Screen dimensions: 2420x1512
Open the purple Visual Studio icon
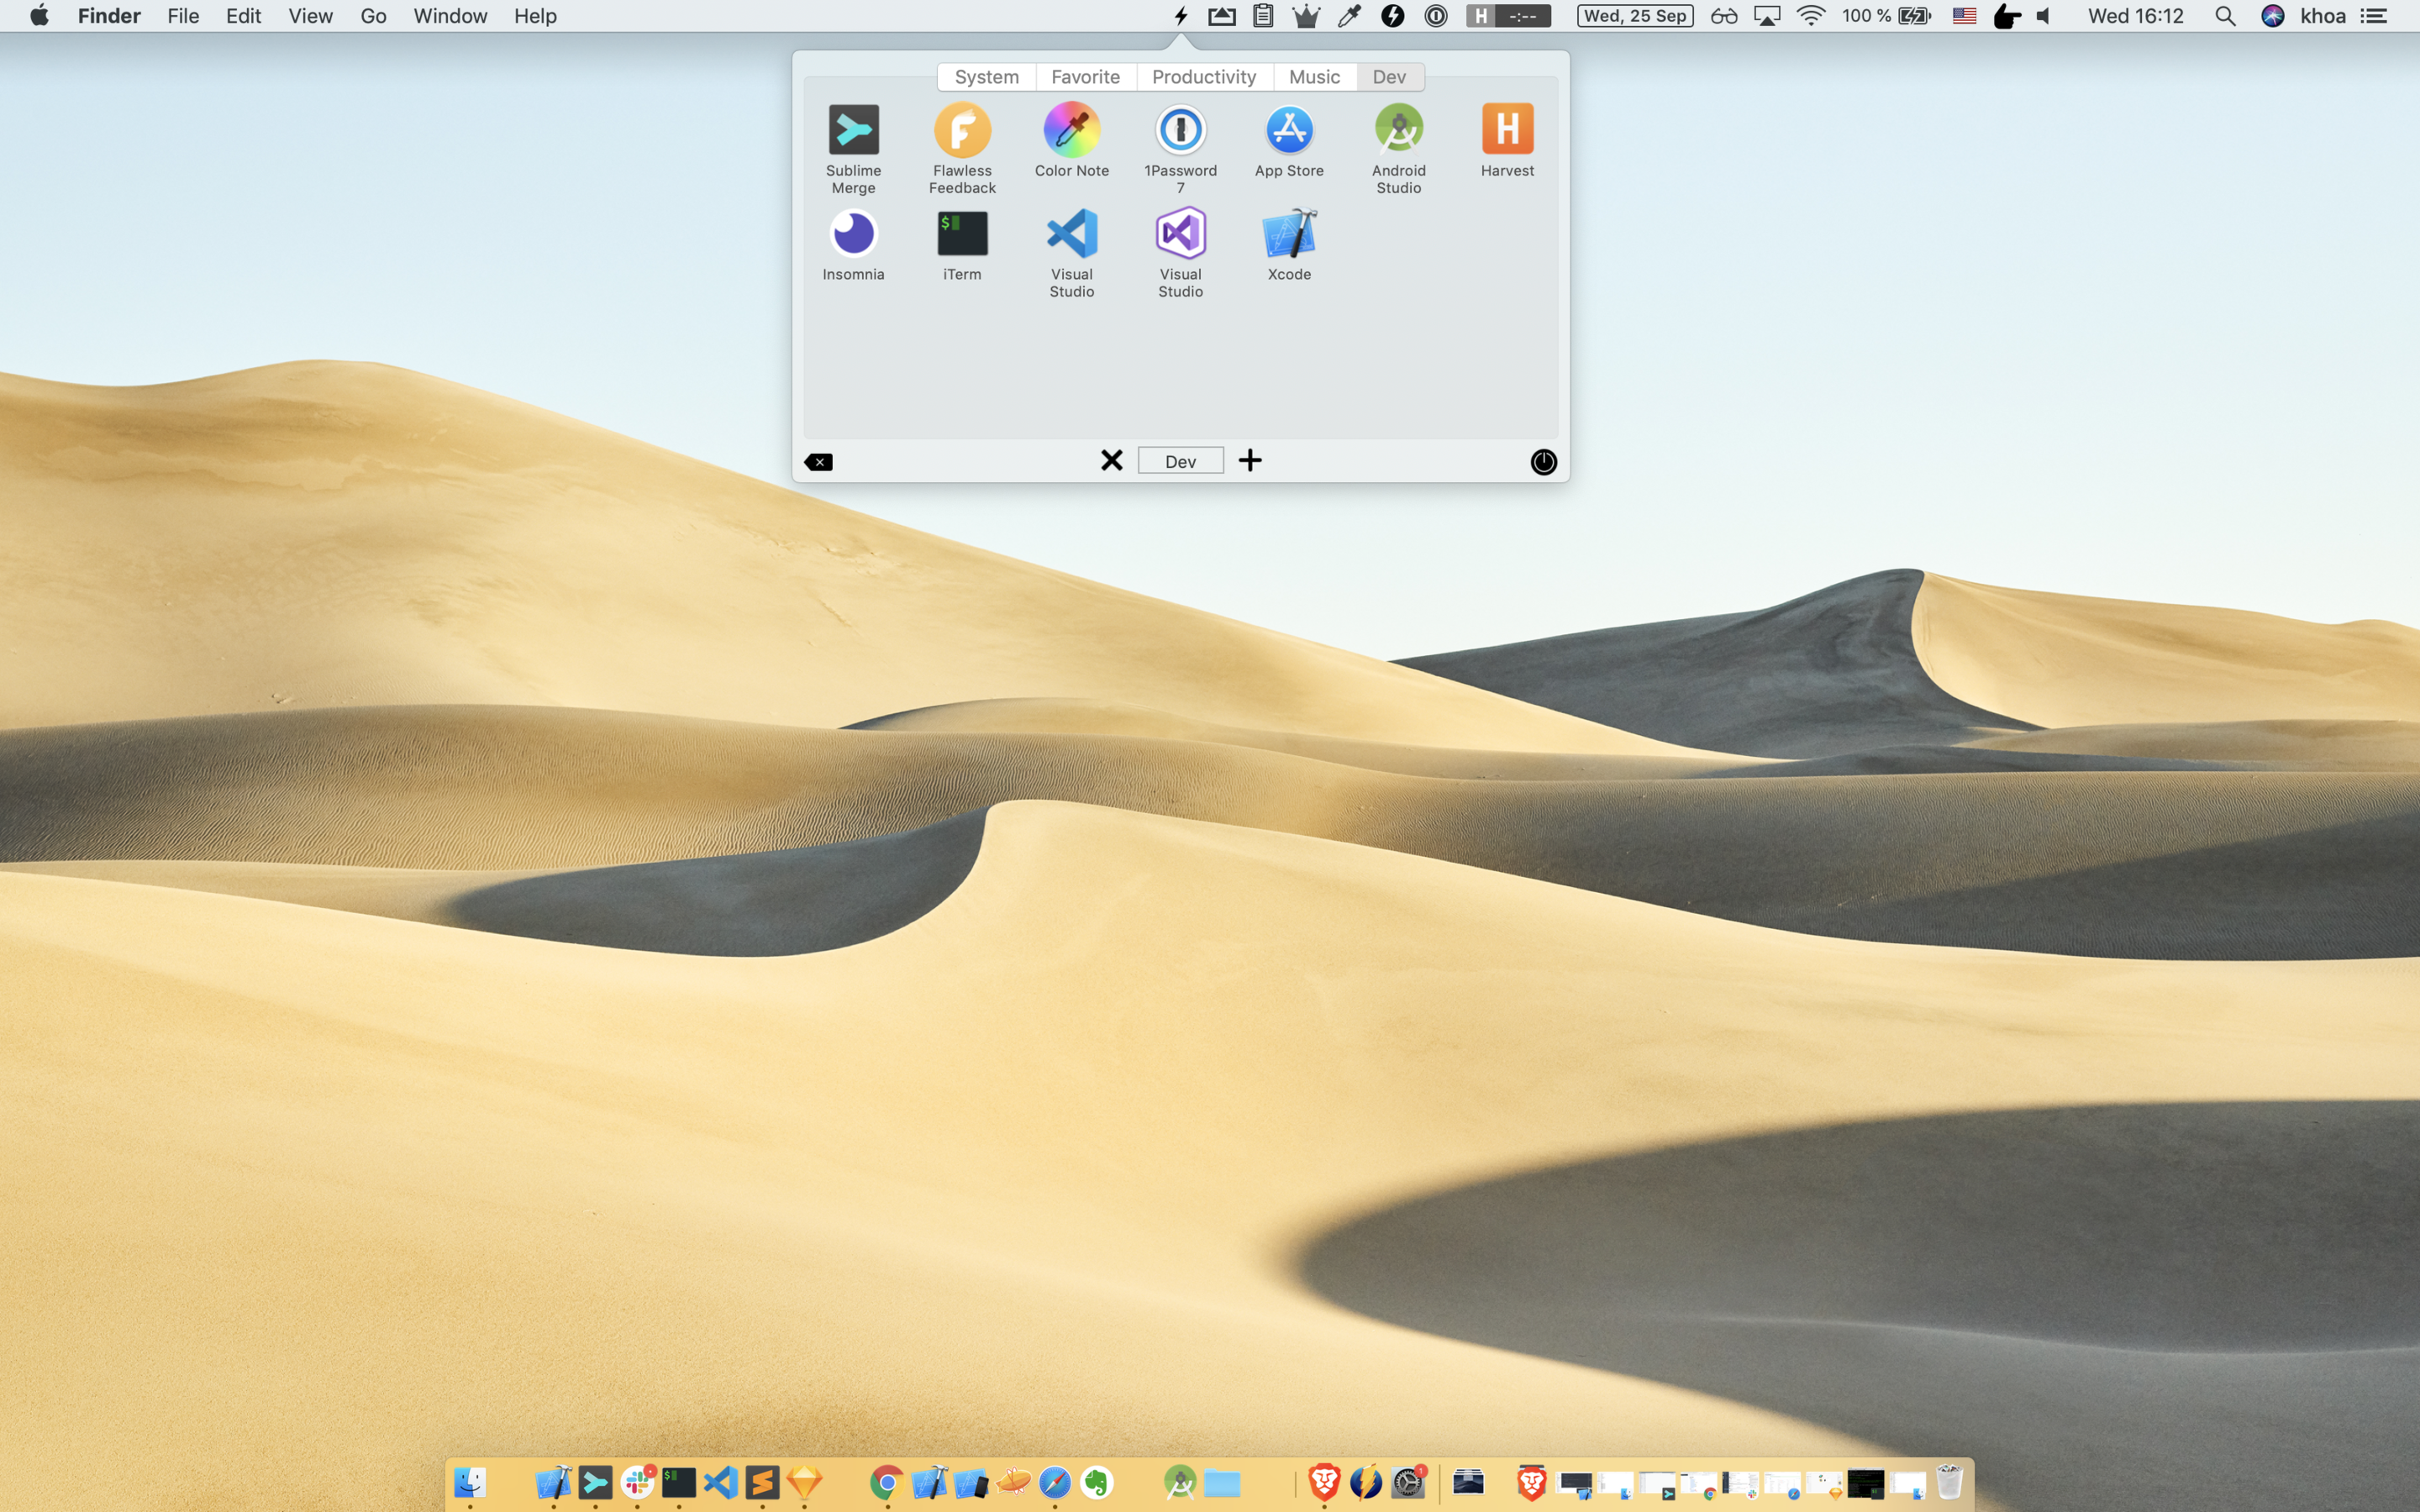pyautogui.click(x=1180, y=234)
